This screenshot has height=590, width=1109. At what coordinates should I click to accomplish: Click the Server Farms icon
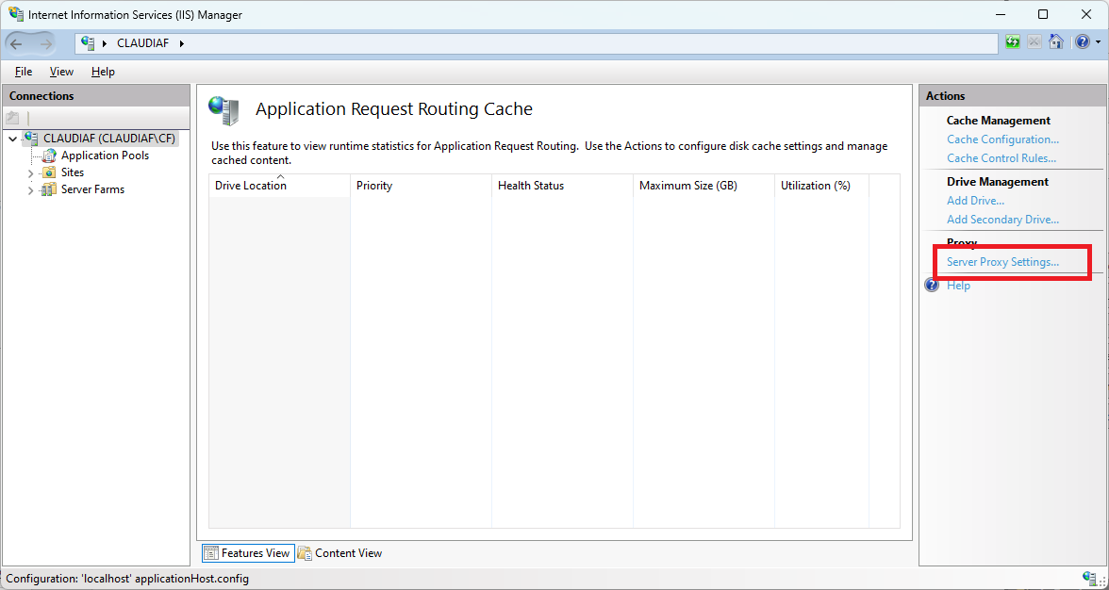tap(49, 189)
